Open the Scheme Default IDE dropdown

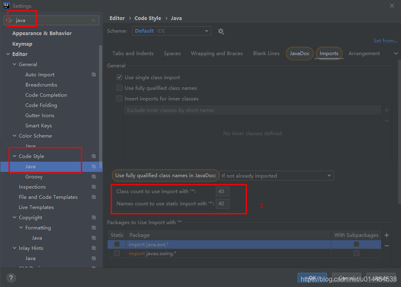click(172, 31)
